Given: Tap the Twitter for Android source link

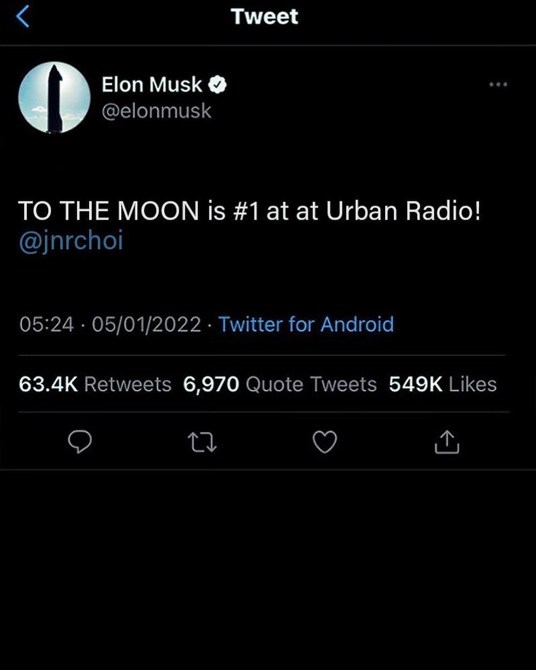Looking at the screenshot, I should tap(306, 324).
